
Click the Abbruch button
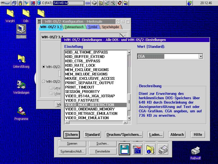[177, 134]
